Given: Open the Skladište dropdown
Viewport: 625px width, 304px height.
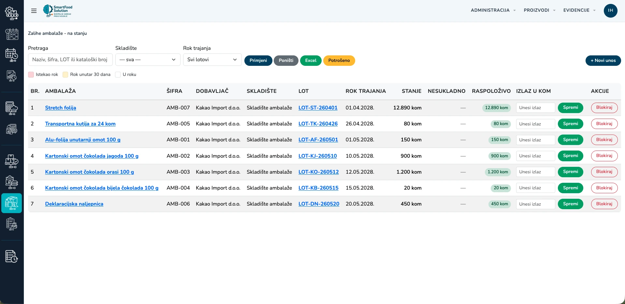Looking at the screenshot, I should click(148, 60).
